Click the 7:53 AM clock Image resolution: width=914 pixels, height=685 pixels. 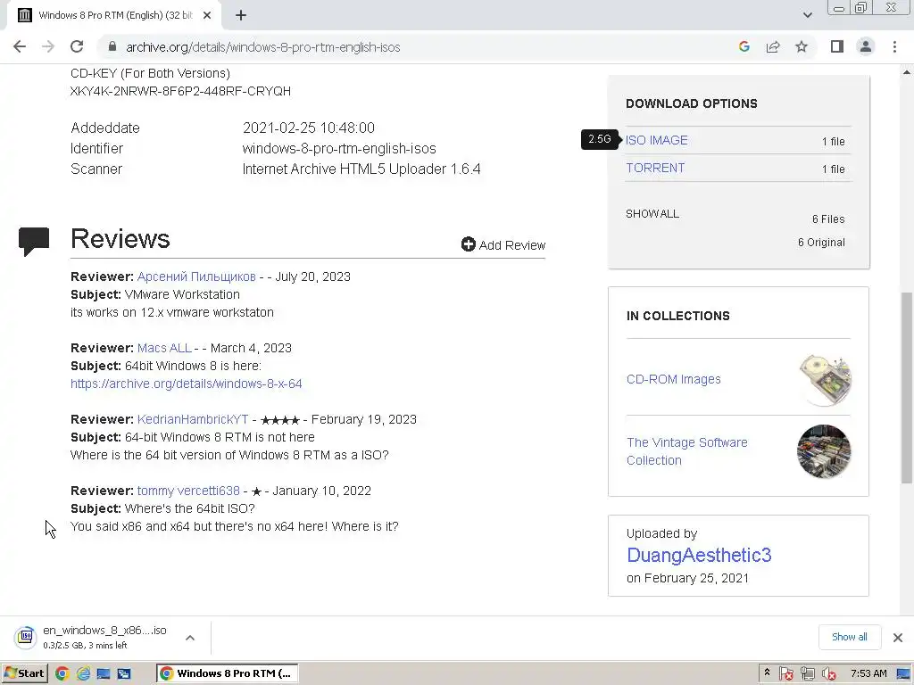[x=868, y=673]
